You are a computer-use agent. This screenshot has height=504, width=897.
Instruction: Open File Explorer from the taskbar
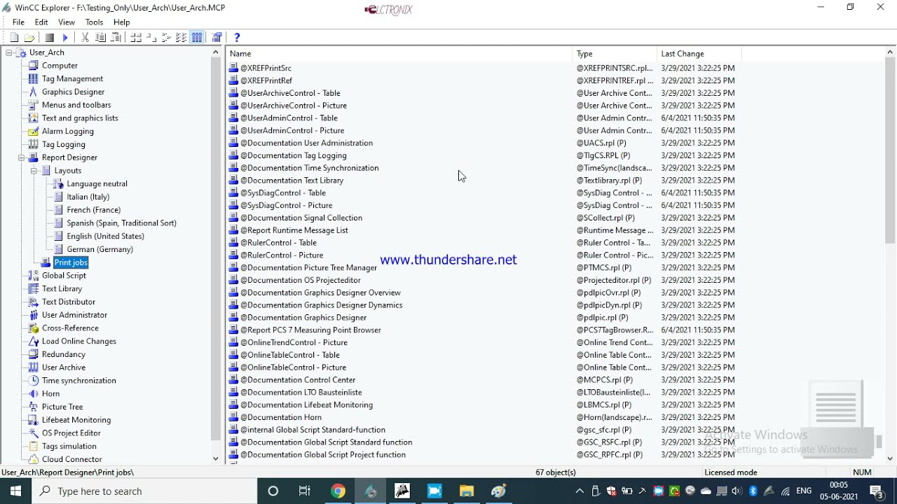(x=467, y=491)
